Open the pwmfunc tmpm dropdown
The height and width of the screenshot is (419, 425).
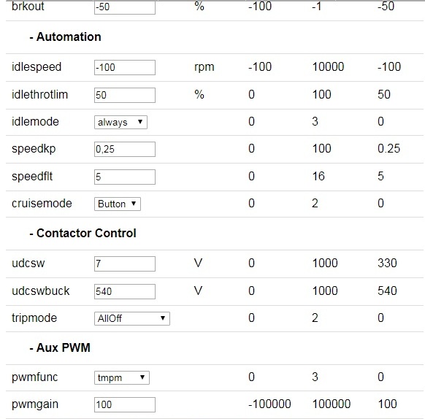point(122,377)
